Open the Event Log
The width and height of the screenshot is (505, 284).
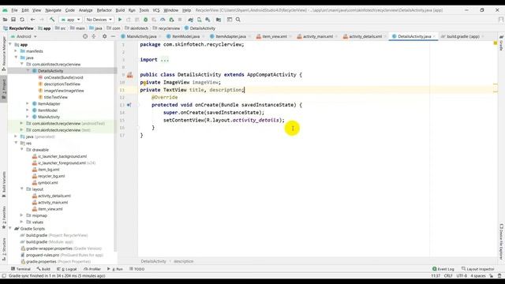pos(443,269)
